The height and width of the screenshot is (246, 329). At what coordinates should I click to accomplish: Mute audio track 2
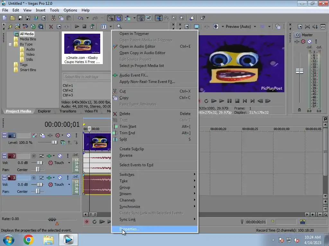coord(60,156)
